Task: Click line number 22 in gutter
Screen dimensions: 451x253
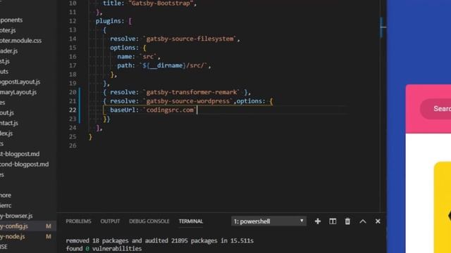Action: point(73,110)
